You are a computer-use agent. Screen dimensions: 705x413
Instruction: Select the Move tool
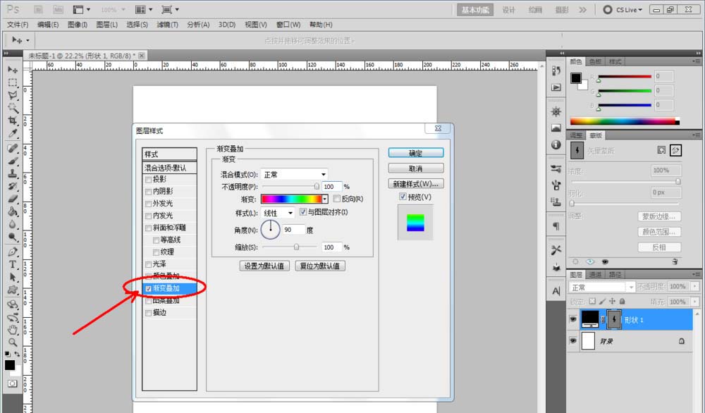[12, 70]
